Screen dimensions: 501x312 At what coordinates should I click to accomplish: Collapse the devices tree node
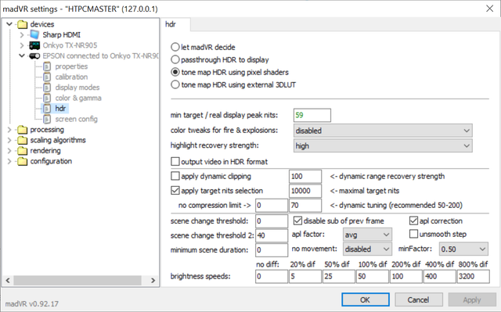coord(9,24)
